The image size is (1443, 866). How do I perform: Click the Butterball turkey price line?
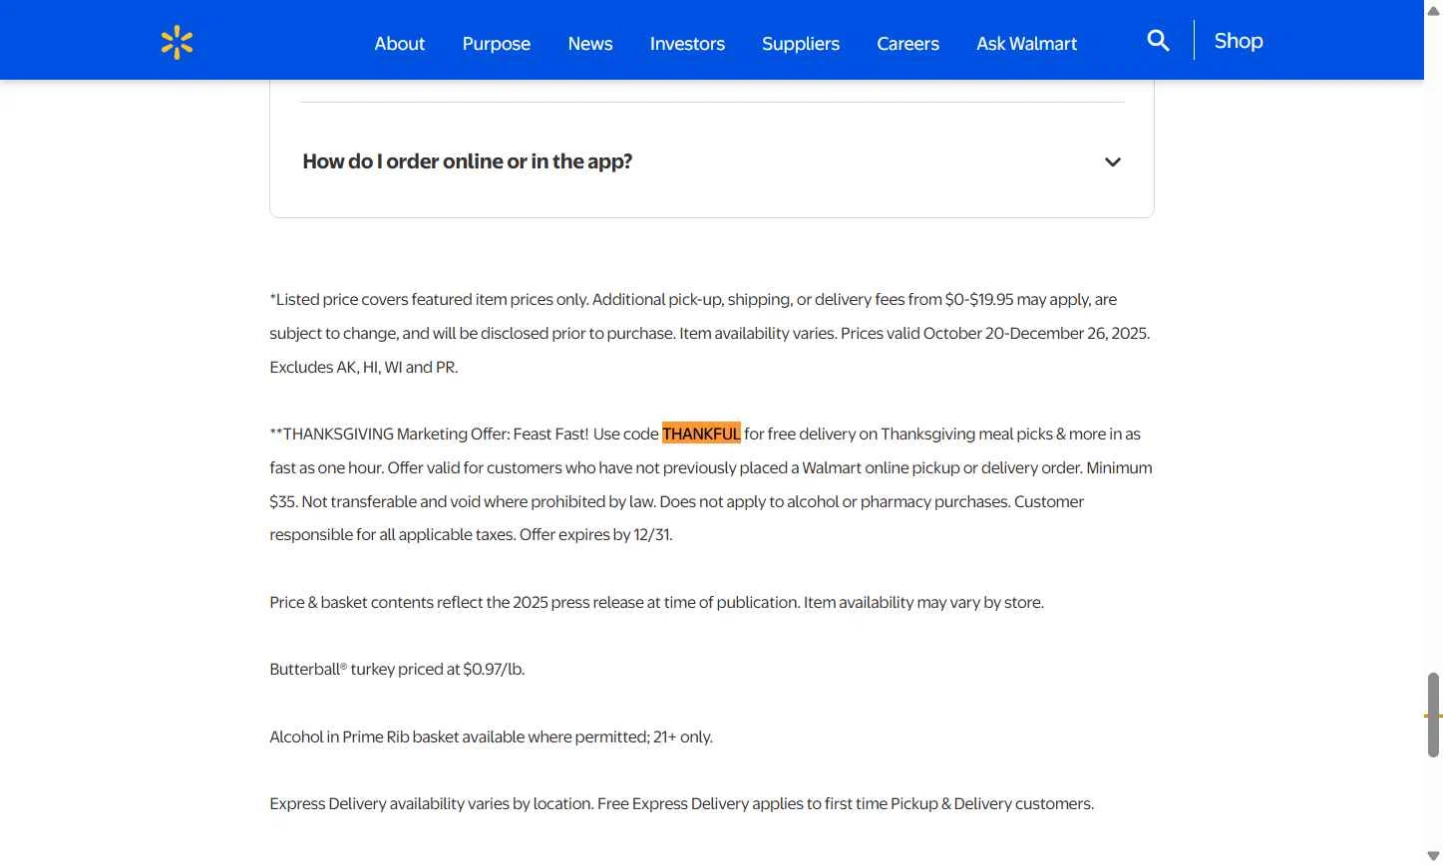coord(397,670)
